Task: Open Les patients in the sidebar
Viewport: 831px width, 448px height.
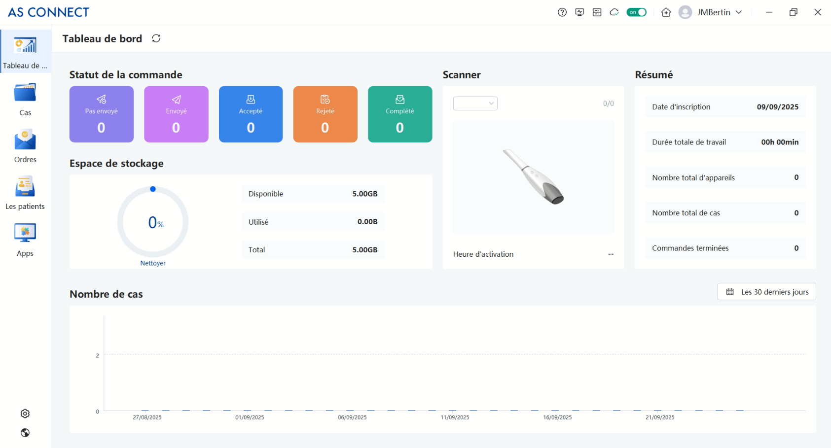Action: [25, 193]
